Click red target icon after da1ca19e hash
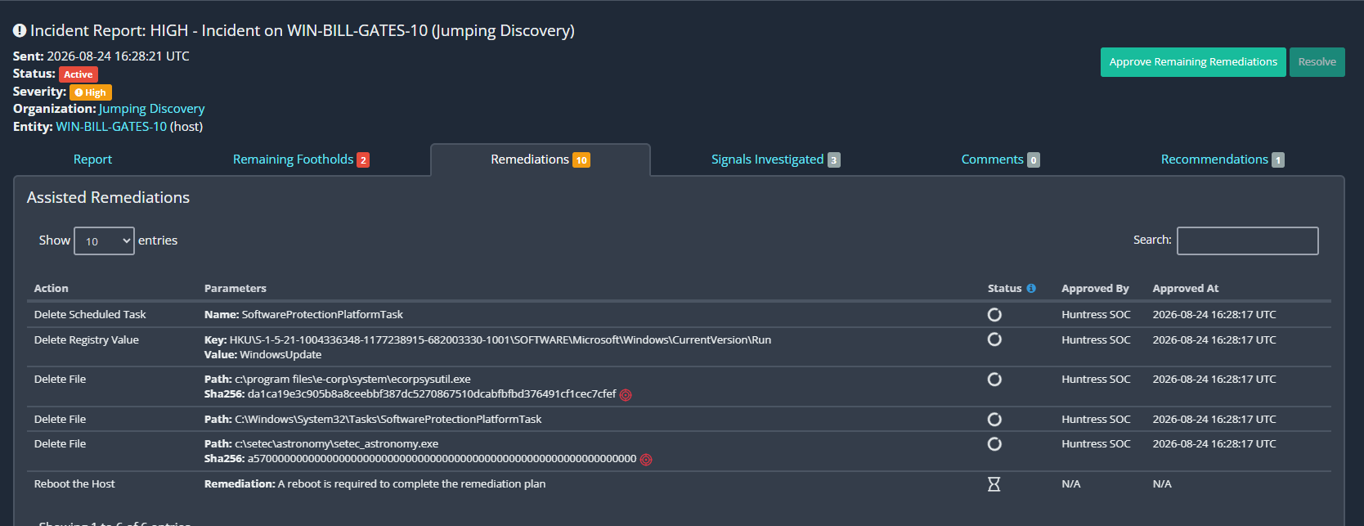1364x526 pixels. pos(626,395)
